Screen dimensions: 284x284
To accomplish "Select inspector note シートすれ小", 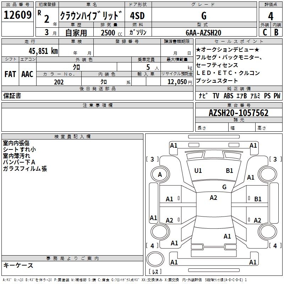I will (20, 149).
